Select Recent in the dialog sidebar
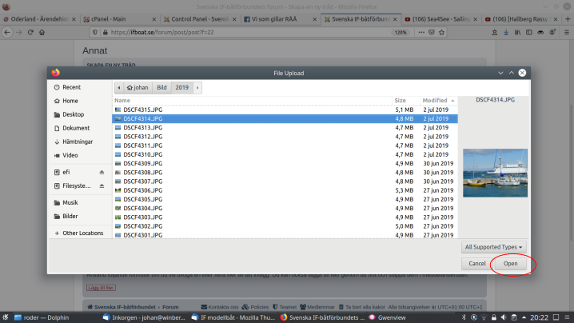 [71, 87]
